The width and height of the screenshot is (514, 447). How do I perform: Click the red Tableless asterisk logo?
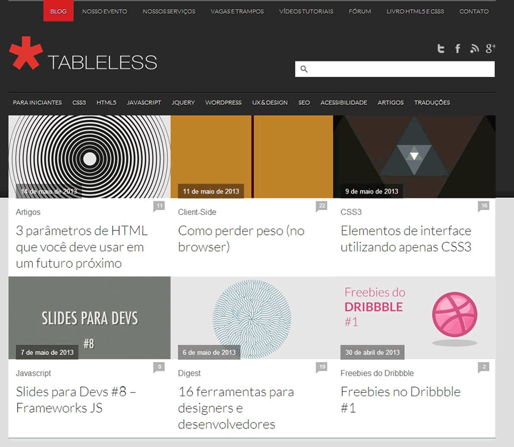(x=26, y=53)
